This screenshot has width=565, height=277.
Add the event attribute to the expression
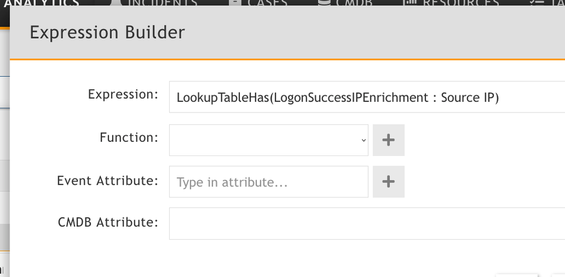tap(389, 181)
